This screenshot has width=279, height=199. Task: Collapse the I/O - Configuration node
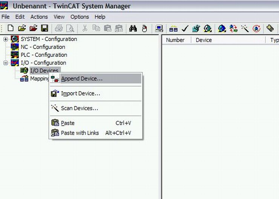pos(6,63)
